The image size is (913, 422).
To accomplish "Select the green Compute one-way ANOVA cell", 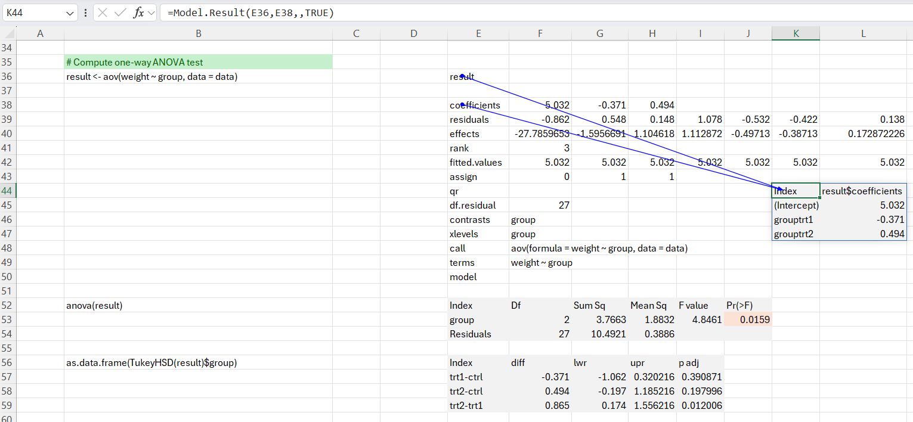I will pyautogui.click(x=198, y=62).
